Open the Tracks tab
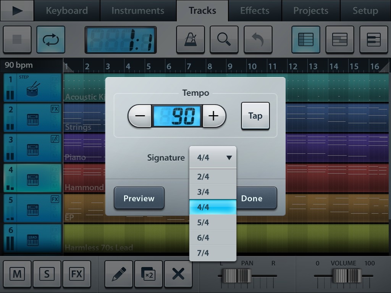The height and width of the screenshot is (293, 391). tap(202, 10)
